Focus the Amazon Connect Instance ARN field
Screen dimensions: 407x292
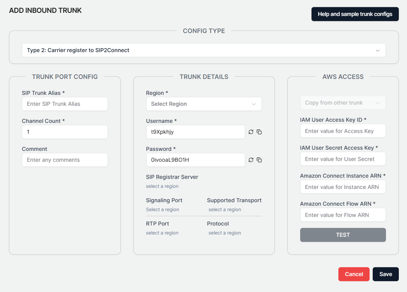343,187
